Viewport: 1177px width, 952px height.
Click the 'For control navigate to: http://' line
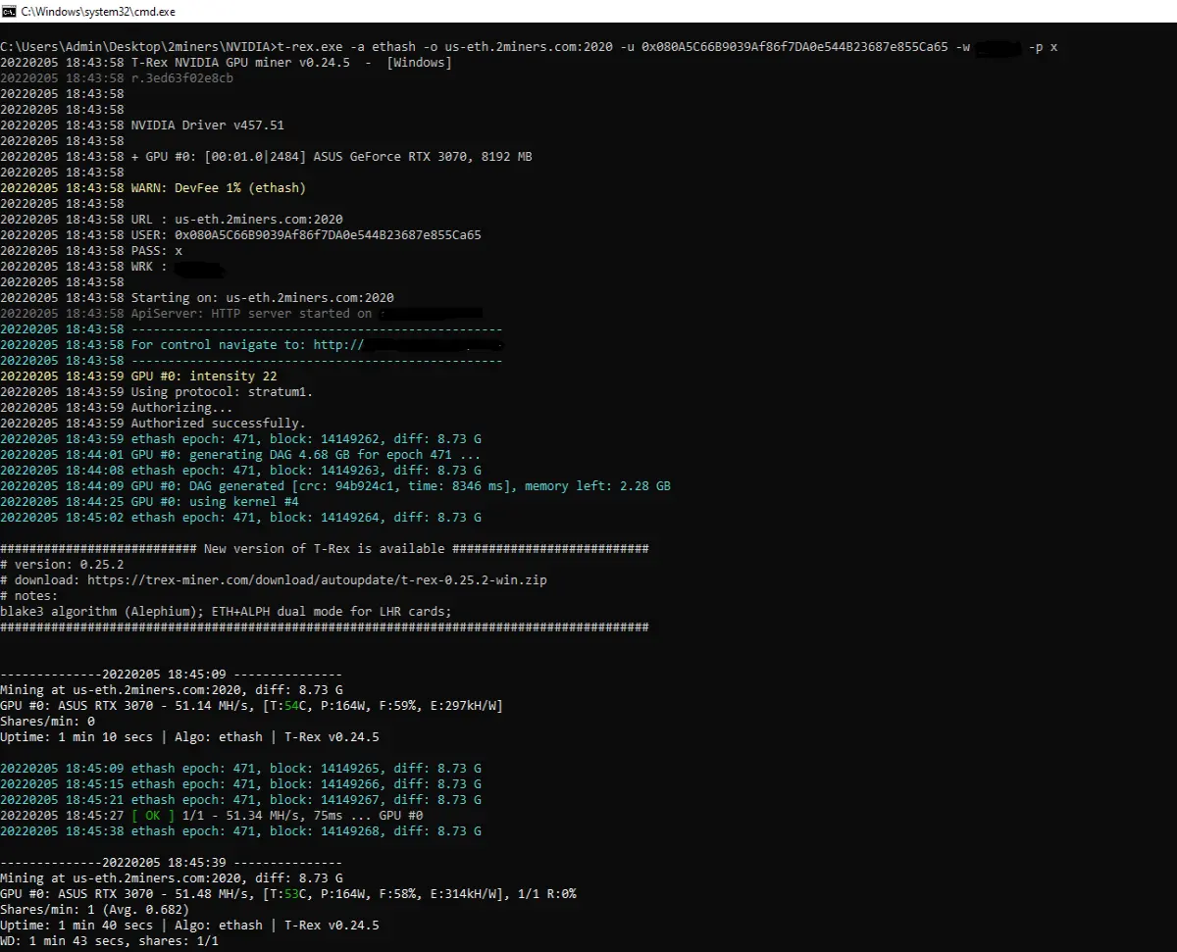pos(252,345)
